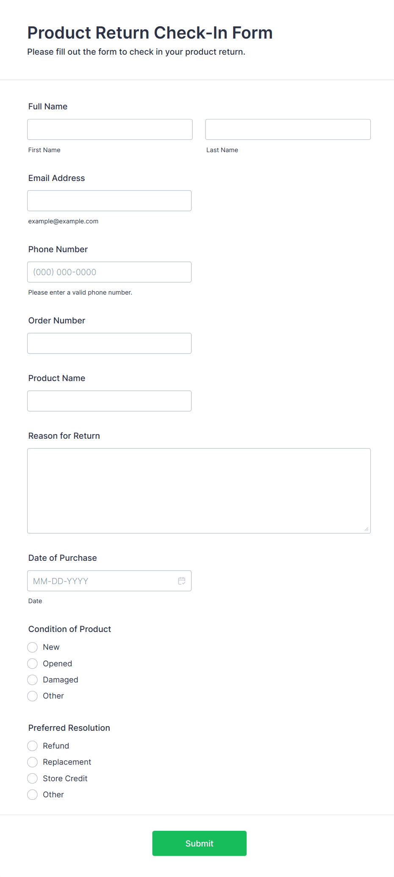Screen dimensions: 394x877
Task: Click the First Name input field
Action: [109, 129]
